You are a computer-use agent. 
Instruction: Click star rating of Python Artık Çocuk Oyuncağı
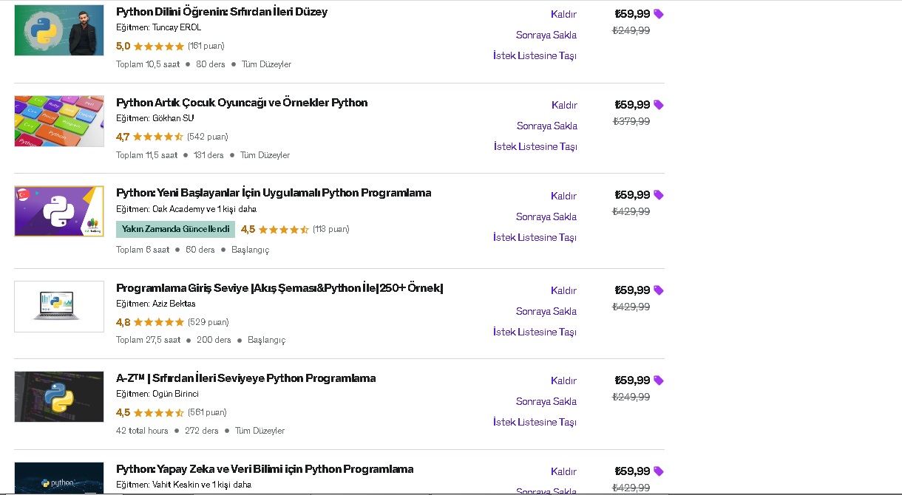[158, 137]
